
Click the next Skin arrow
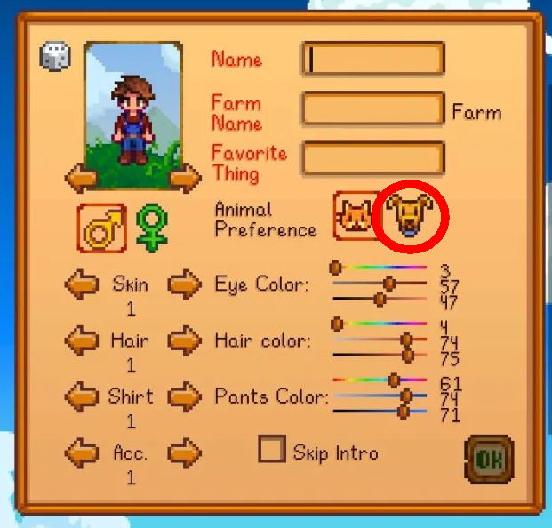point(185,284)
